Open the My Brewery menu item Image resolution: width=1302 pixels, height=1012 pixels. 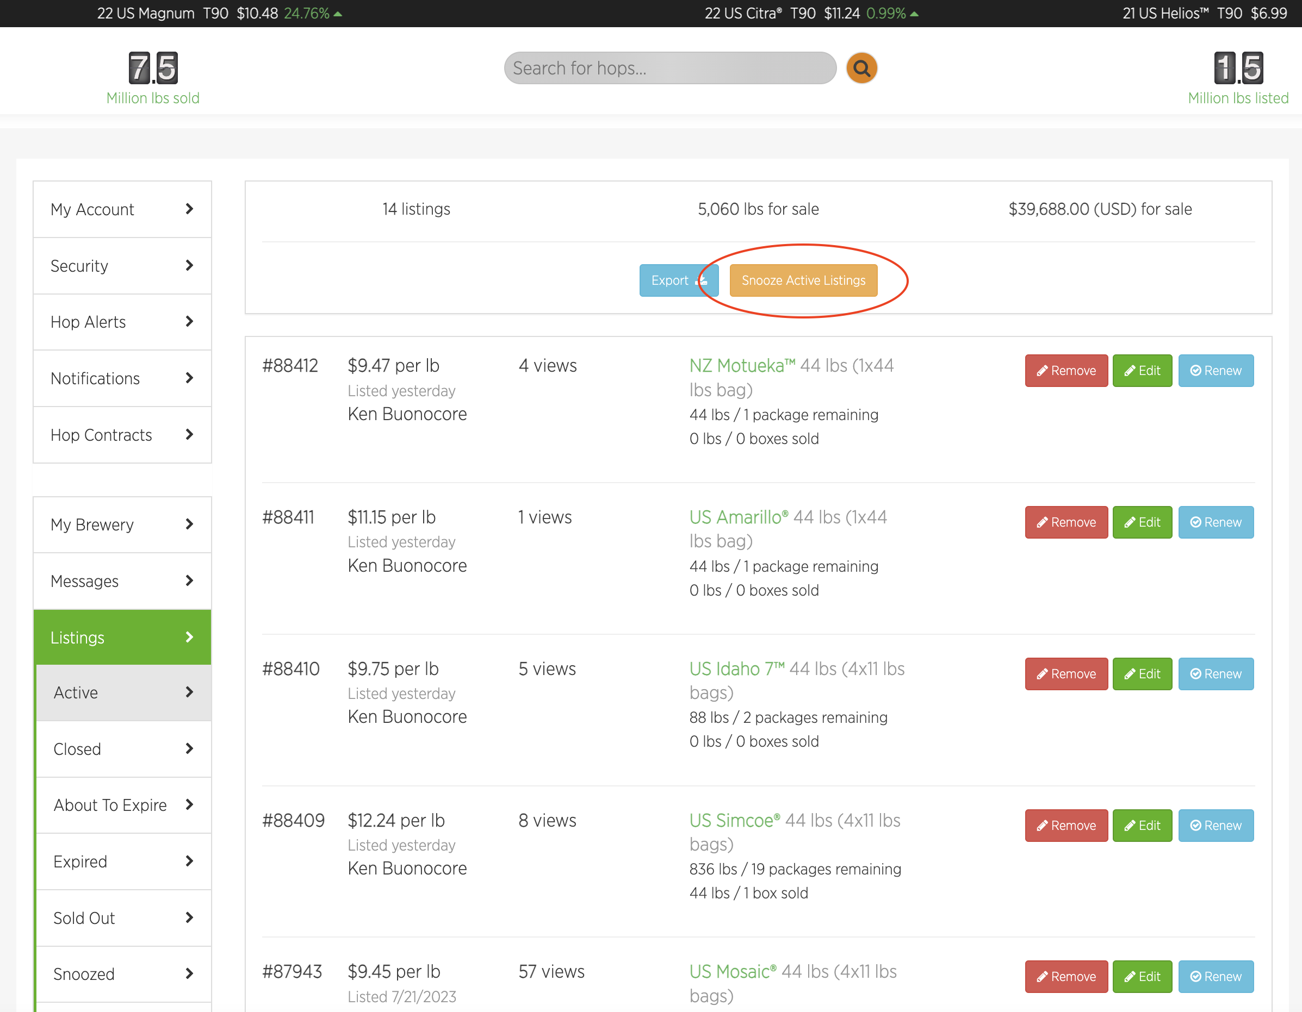(x=122, y=525)
